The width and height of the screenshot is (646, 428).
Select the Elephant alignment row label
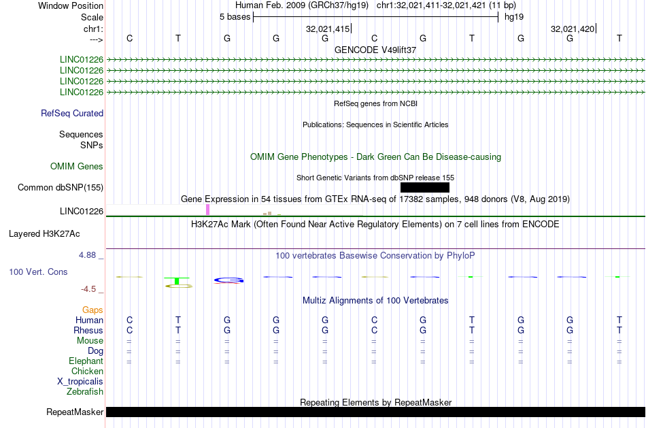tap(86, 361)
